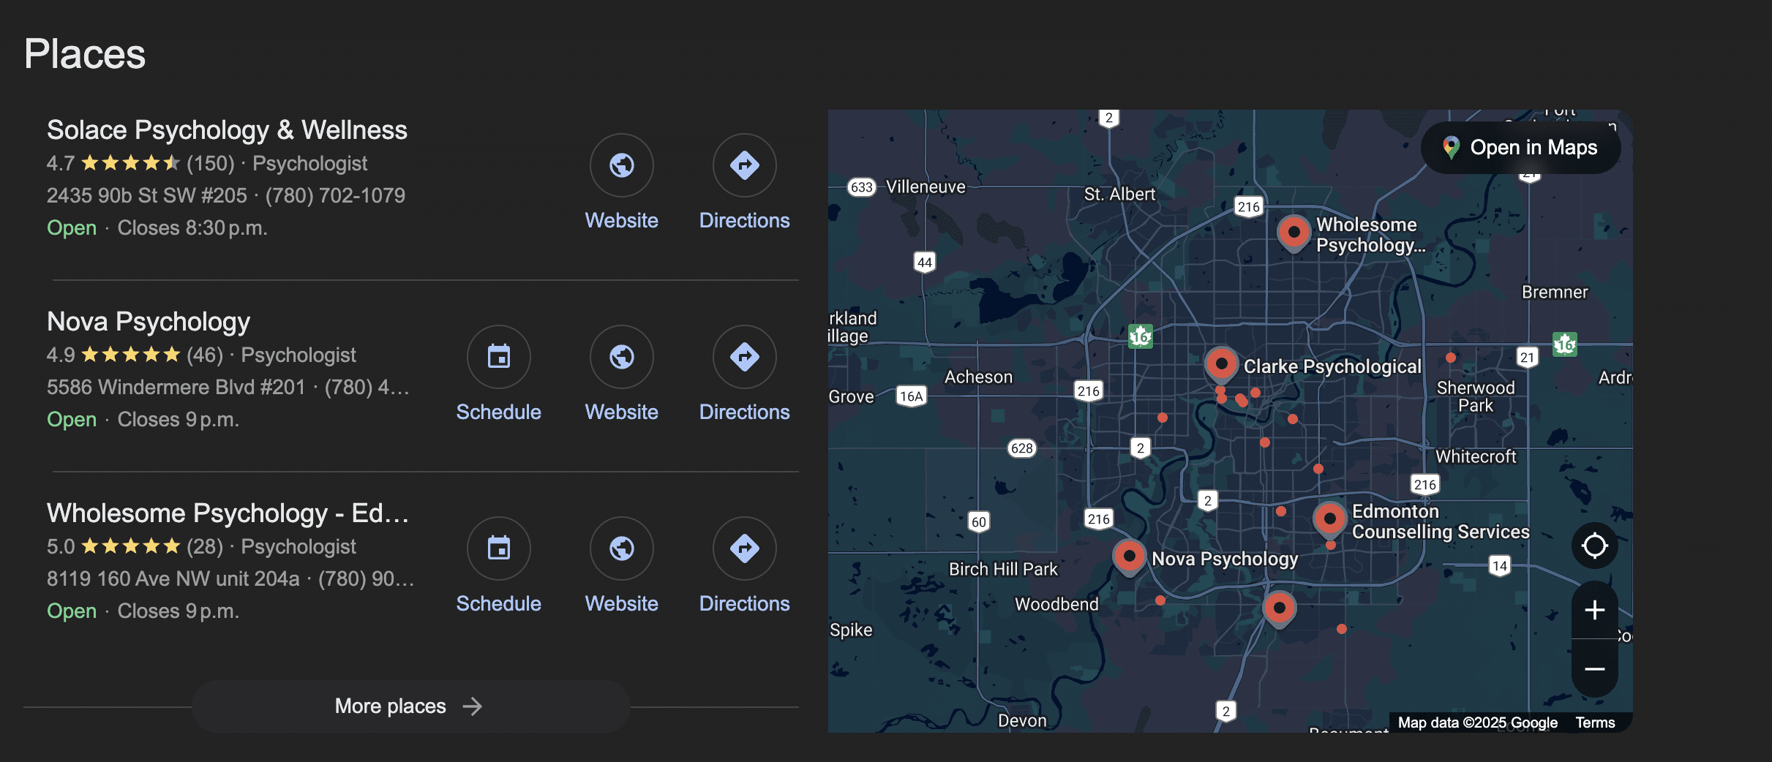Click Nova Psychology Website label
The height and width of the screenshot is (762, 1772).
tap(622, 412)
